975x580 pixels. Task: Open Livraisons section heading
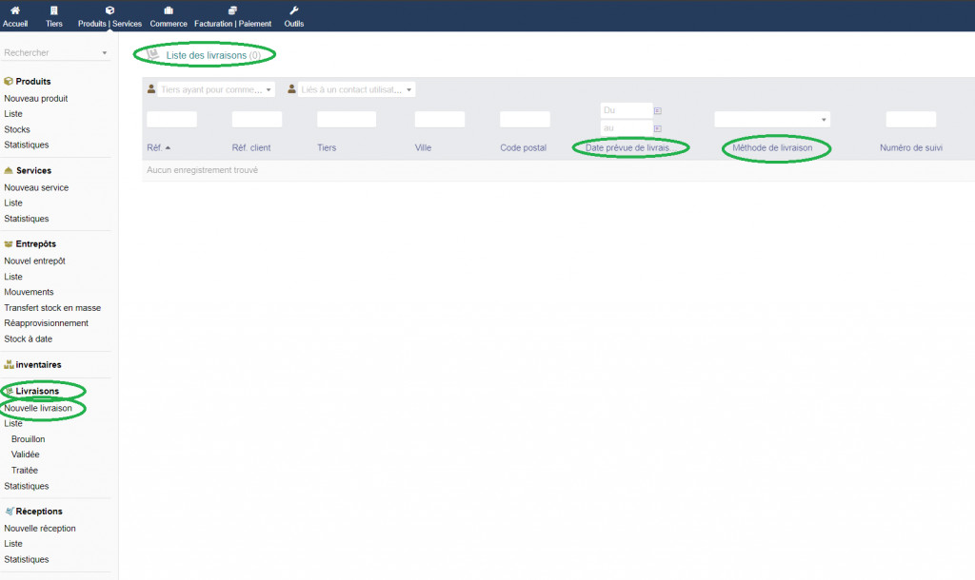point(37,391)
